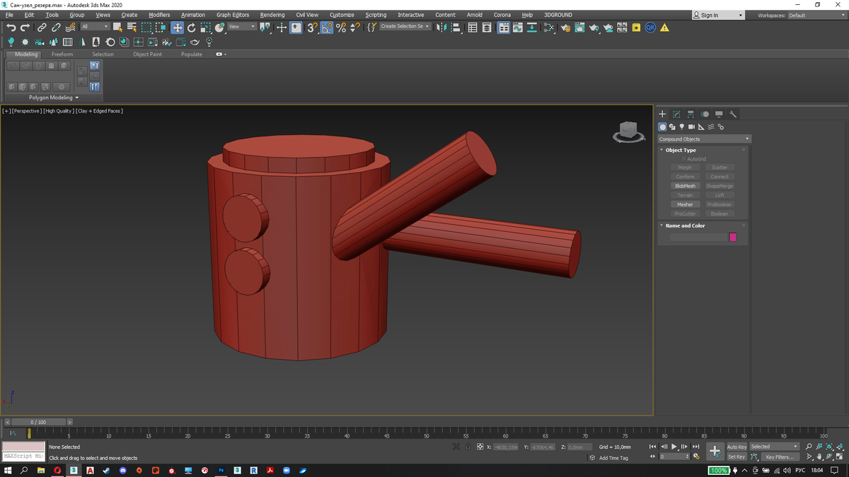Switch to Cameras create category
The image size is (849, 477).
pyautogui.click(x=691, y=127)
